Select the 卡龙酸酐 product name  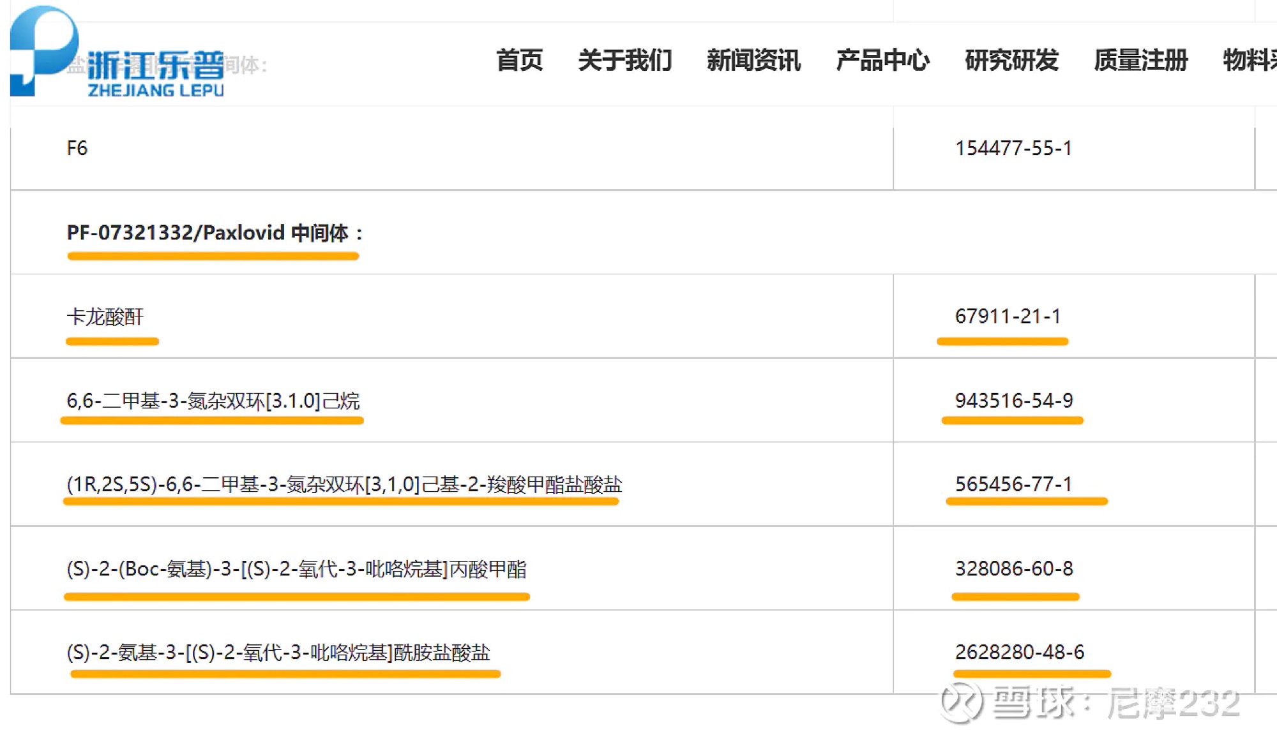point(105,316)
